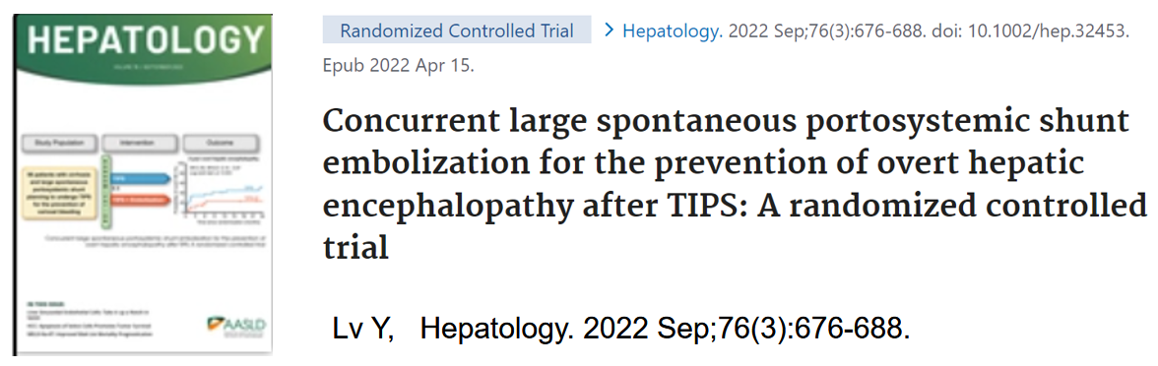The width and height of the screenshot is (1158, 366).
Task: Click the overt hepatic encephalopathy curve chart
Action: tap(221, 189)
